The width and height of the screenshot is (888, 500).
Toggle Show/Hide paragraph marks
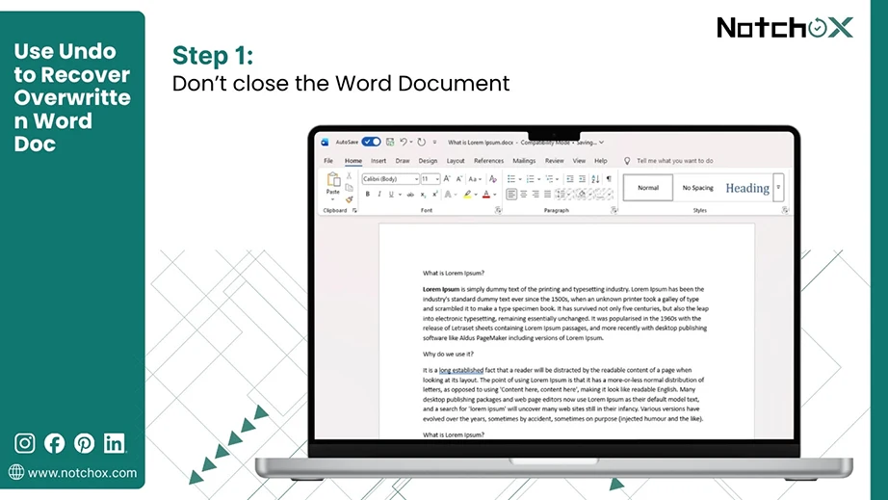(x=609, y=179)
